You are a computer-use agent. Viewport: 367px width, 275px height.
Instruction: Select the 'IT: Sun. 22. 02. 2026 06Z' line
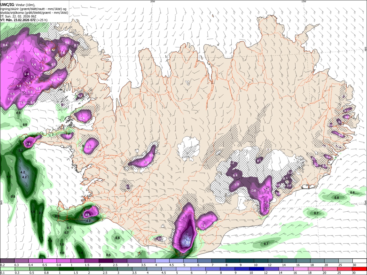tap(18, 16)
